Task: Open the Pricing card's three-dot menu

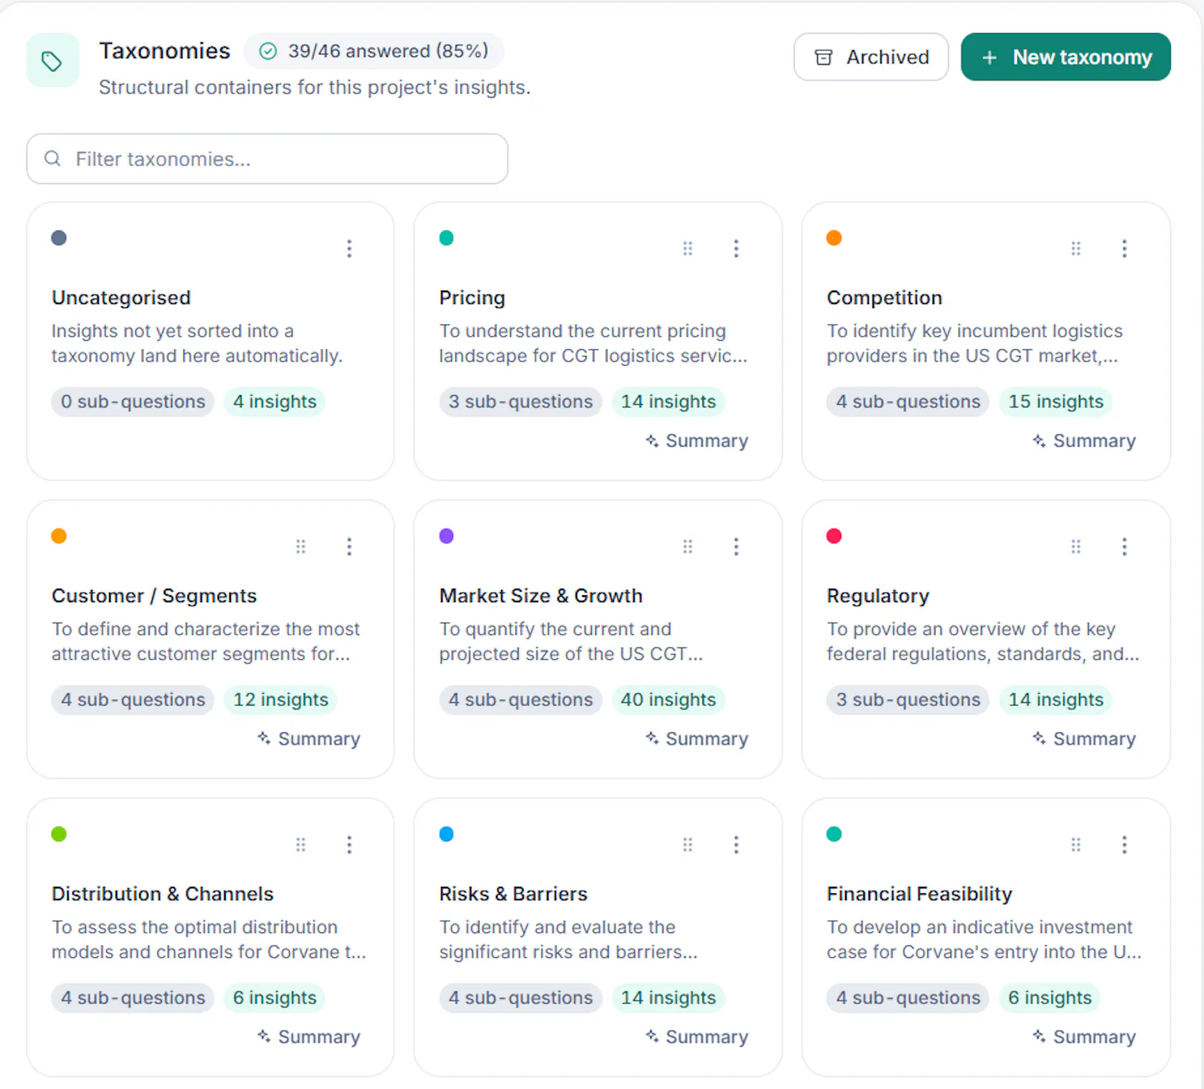Action: pyautogui.click(x=736, y=248)
